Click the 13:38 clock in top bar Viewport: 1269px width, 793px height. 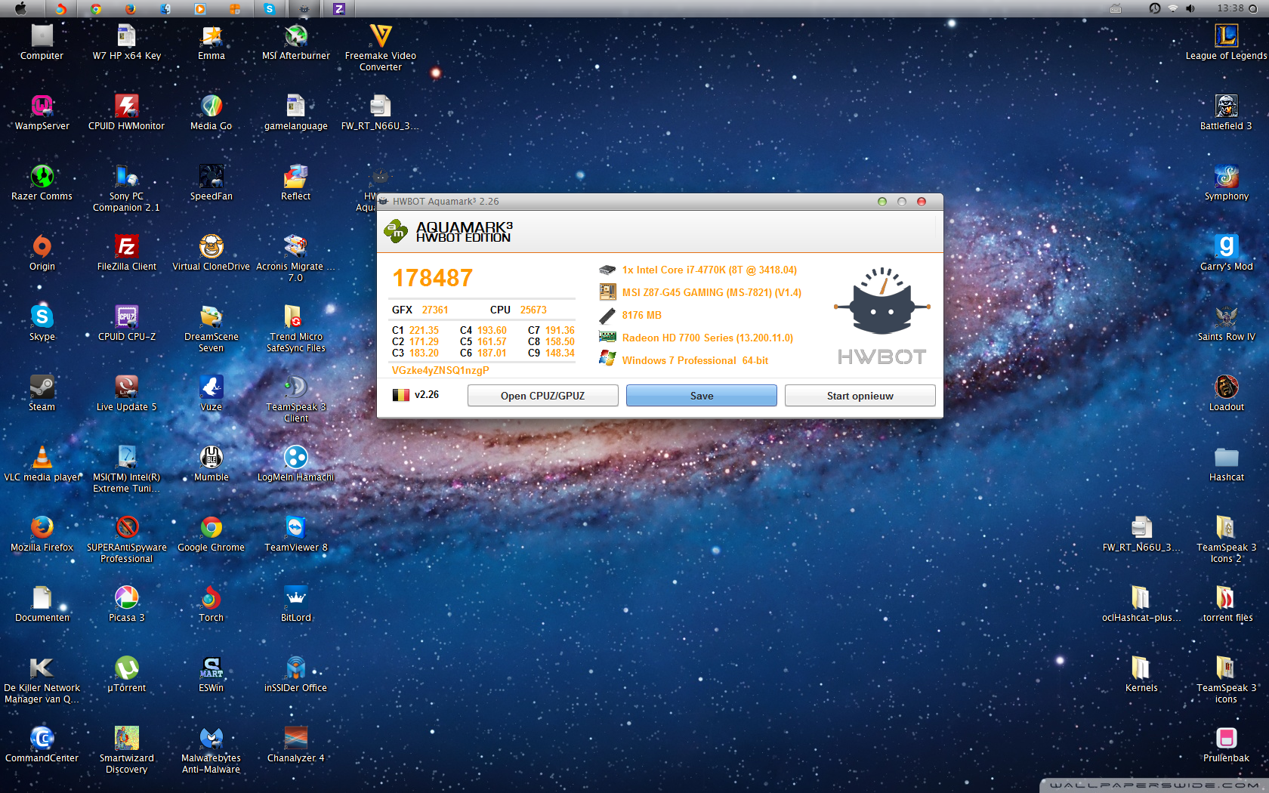pyautogui.click(x=1230, y=8)
